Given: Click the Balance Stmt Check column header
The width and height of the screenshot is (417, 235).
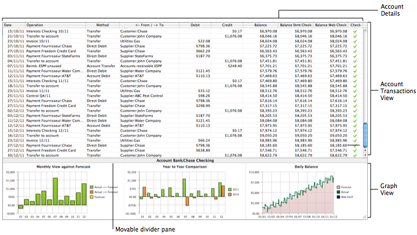Looking at the screenshot, I should point(296,25).
